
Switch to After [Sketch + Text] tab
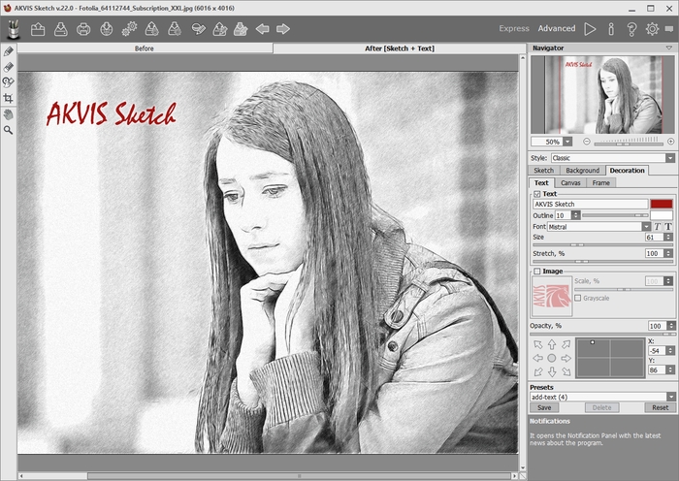click(400, 48)
